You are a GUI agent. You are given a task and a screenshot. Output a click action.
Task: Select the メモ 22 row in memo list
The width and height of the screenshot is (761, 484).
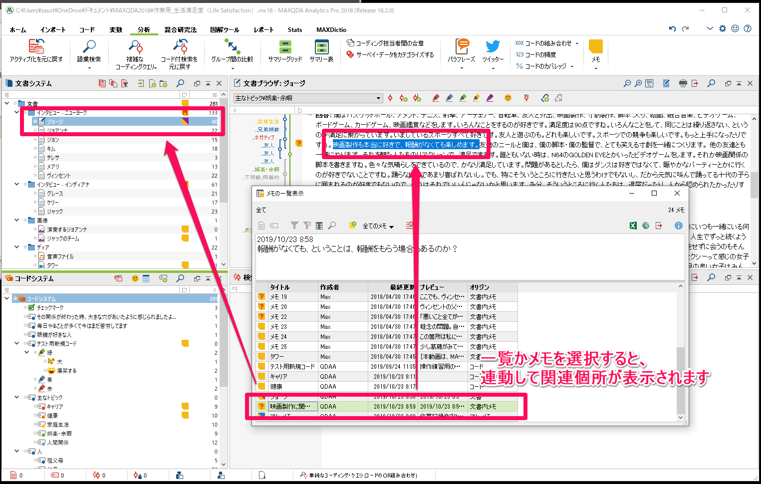[x=387, y=317]
